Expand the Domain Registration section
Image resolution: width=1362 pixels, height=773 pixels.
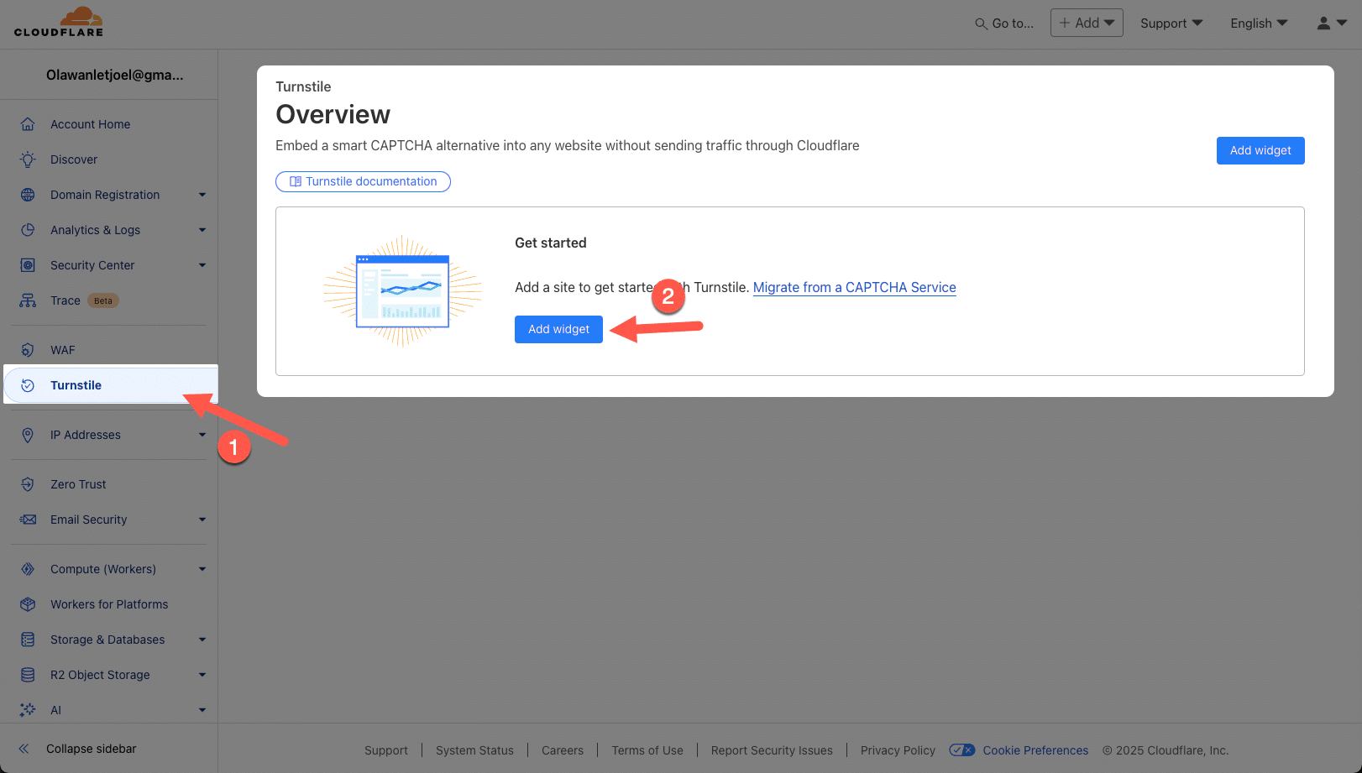click(x=202, y=194)
